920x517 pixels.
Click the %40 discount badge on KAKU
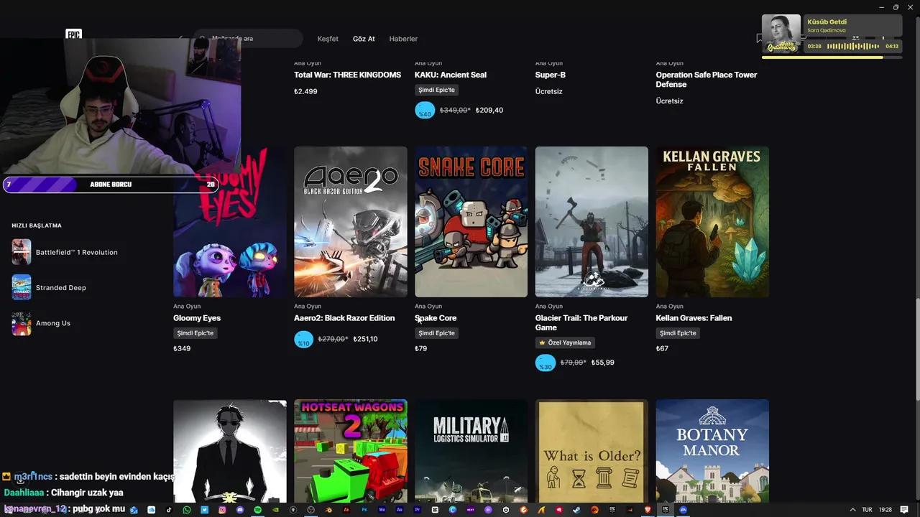(425, 111)
